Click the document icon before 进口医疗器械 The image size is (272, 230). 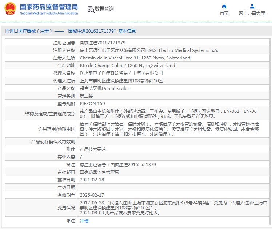(7, 31)
